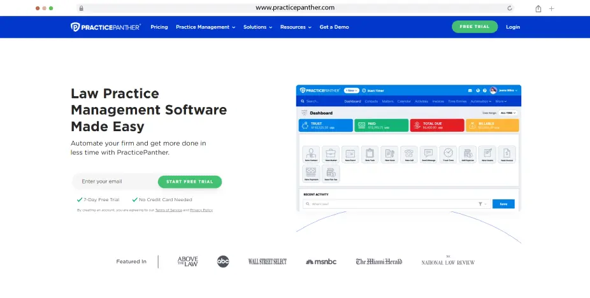Select the Time Entries tab in the preview
Image resolution: width=590 pixels, height=298 pixels.
point(457,101)
